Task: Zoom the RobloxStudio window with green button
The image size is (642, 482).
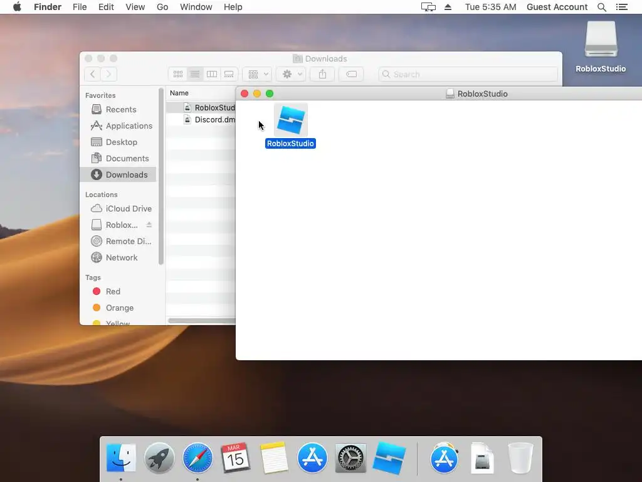Action: pos(270,94)
